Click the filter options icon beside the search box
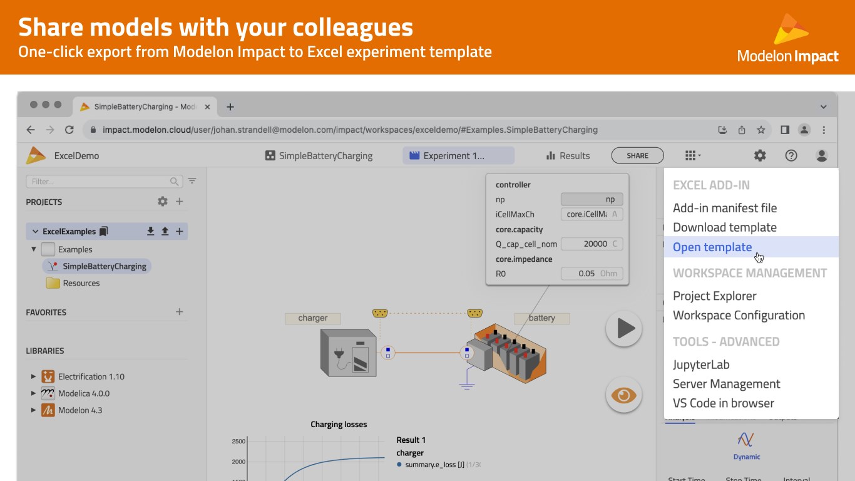Image resolution: width=855 pixels, height=481 pixels. tap(192, 181)
